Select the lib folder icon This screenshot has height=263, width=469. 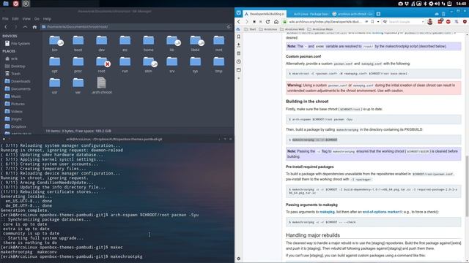coord(172,41)
